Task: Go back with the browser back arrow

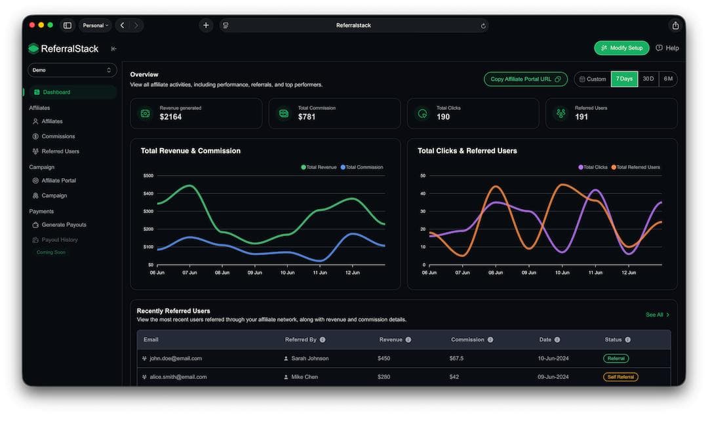Action: [x=123, y=26]
